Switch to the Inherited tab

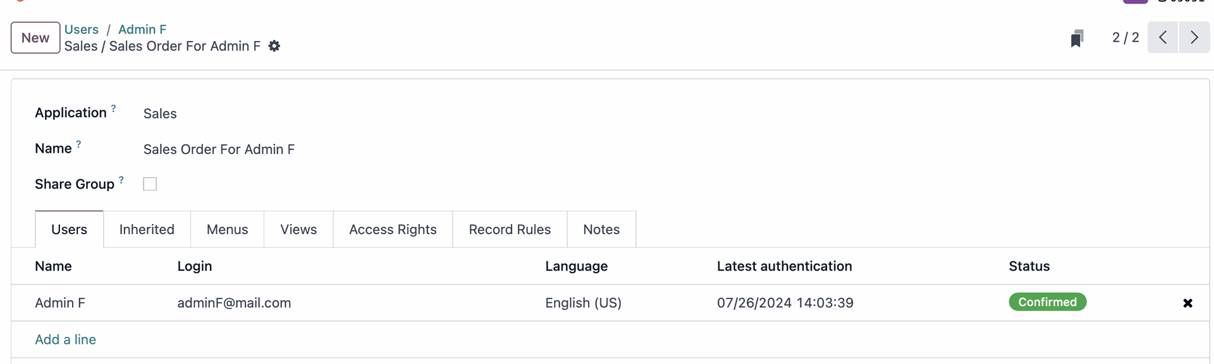pos(147,230)
